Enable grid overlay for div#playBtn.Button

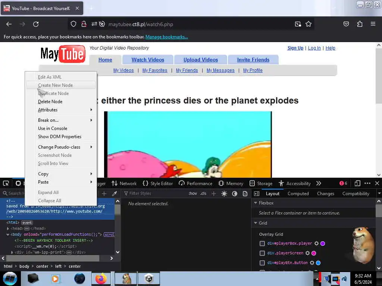[262, 263]
